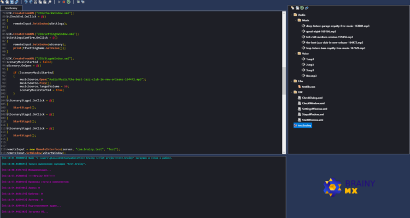Select trap-future-bass-royalty-free-music mp3 file

336,48
